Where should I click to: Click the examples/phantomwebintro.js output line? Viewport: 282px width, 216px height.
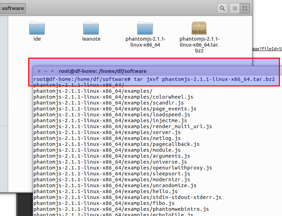(121, 209)
